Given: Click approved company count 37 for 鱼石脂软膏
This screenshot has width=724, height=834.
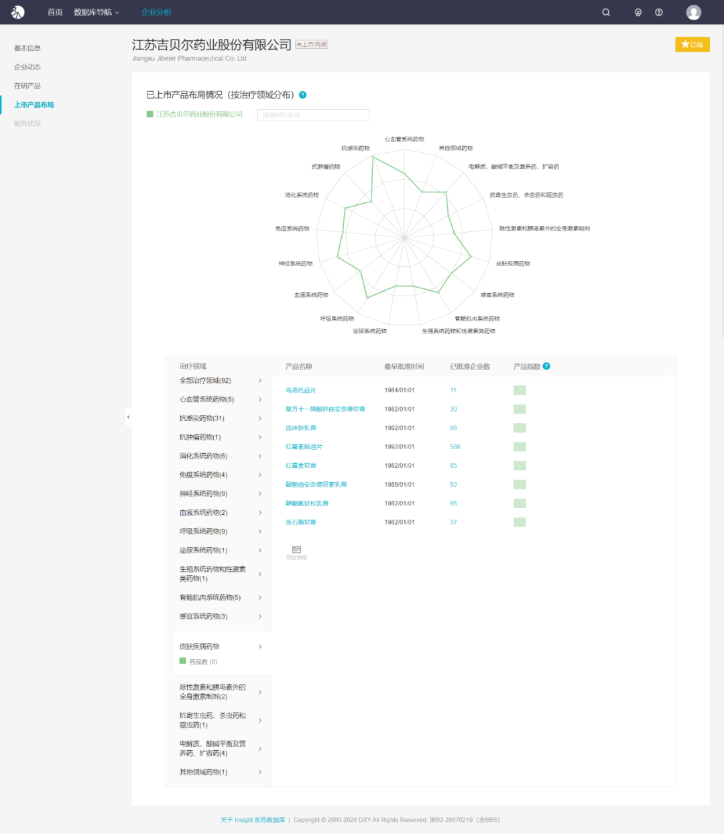Looking at the screenshot, I should pos(453,522).
